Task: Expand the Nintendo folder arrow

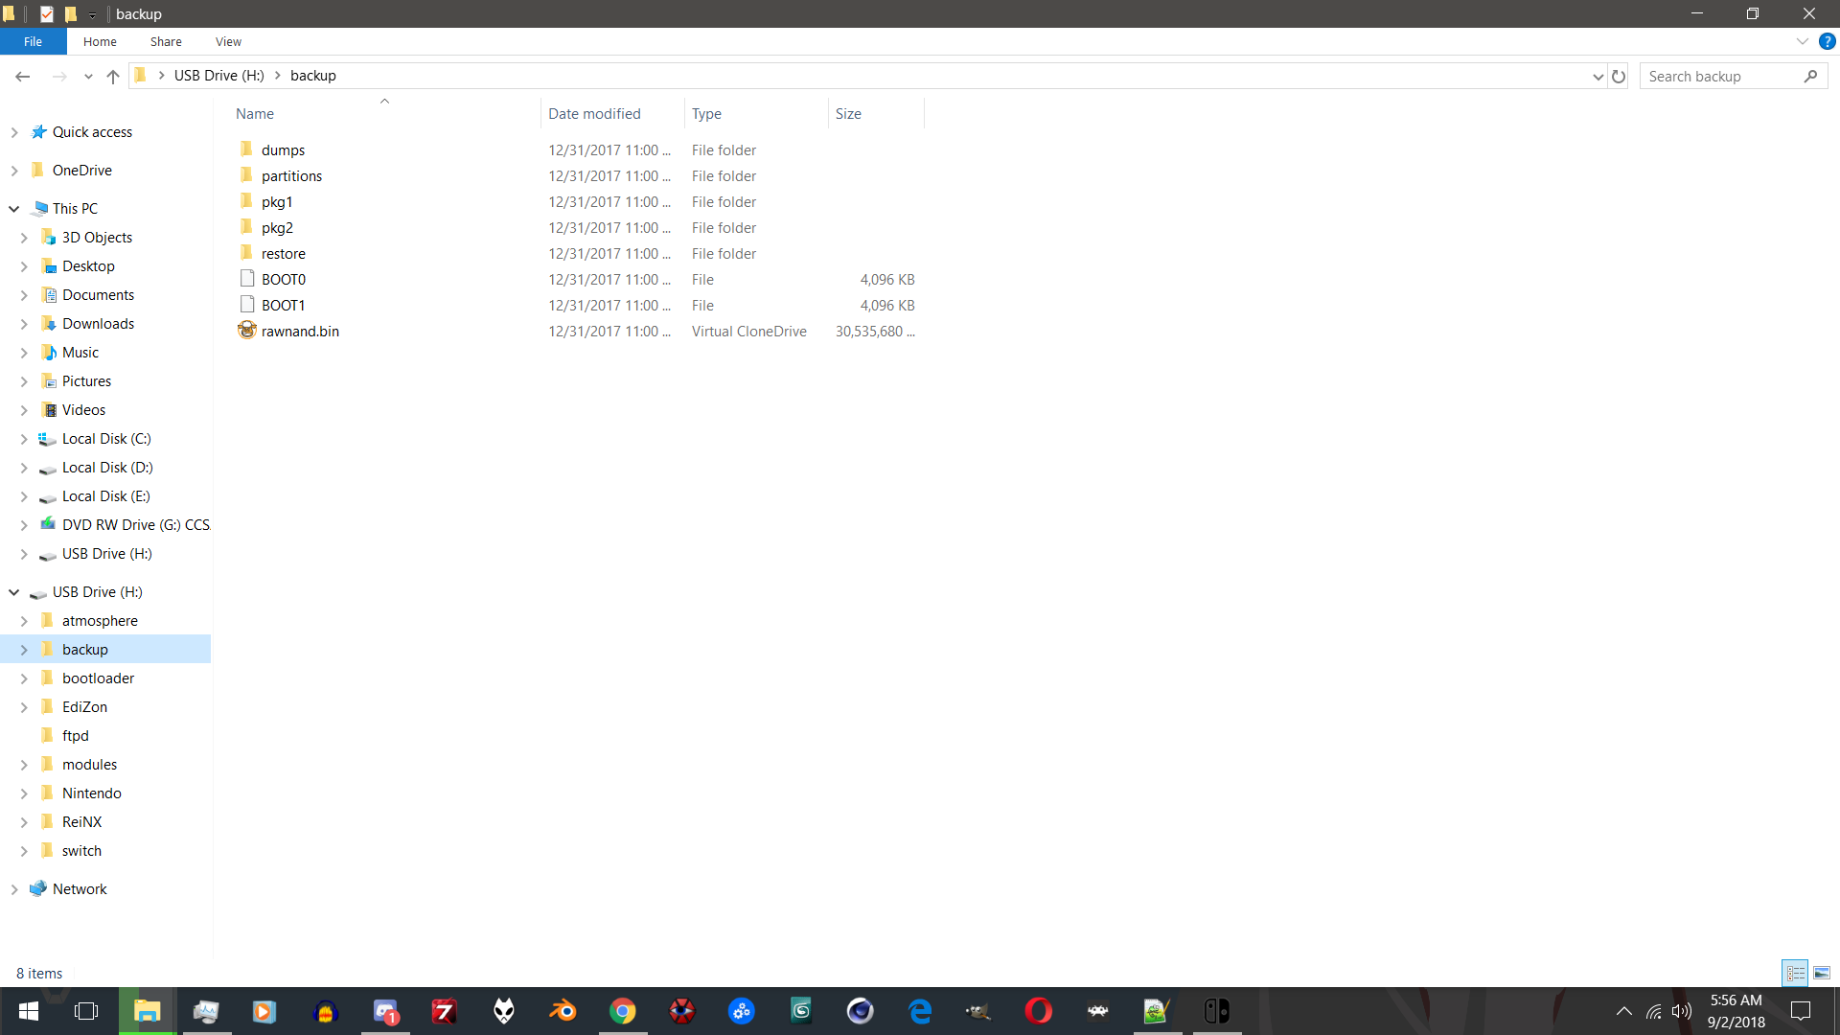Action: click(x=24, y=793)
